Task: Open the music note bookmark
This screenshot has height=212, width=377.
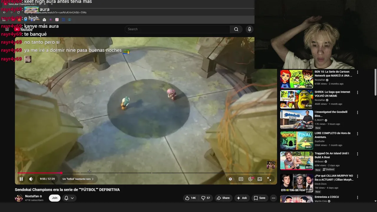Action: (x=57, y=20)
